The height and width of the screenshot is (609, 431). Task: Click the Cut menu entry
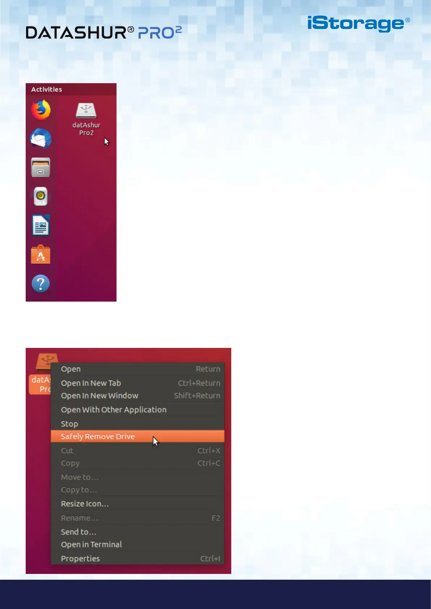(138, 451)
